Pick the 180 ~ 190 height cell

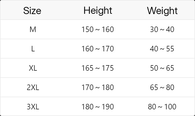[98, 107]
